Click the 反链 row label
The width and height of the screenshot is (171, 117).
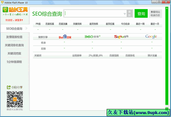pyautogui.click(x=43, y=49)
